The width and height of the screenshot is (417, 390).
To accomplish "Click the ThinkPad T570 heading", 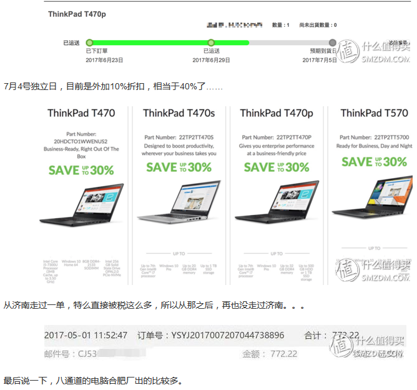I will pyautogui.click(x=374, y=113).
